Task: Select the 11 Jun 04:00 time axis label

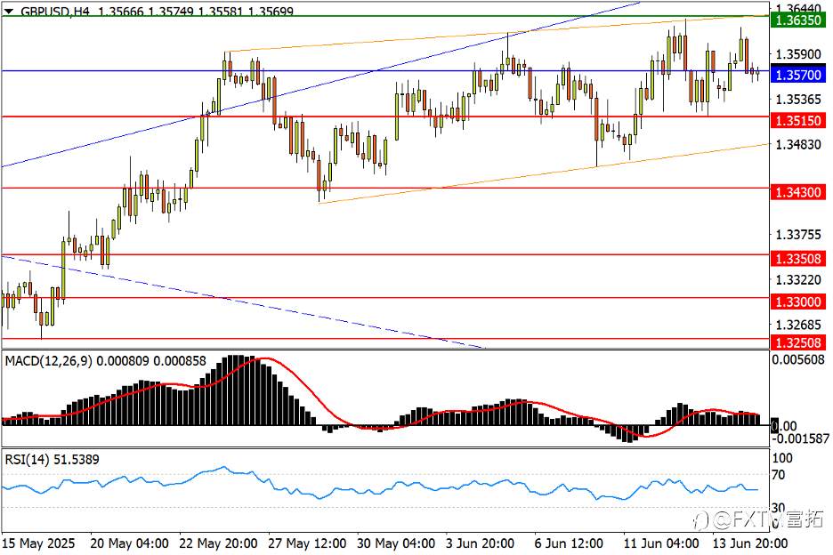Action: coord(661,543)
